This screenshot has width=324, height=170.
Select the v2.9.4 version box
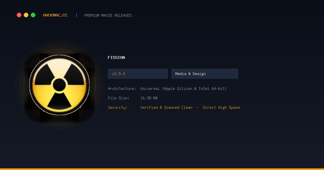(x=138, y=74)
